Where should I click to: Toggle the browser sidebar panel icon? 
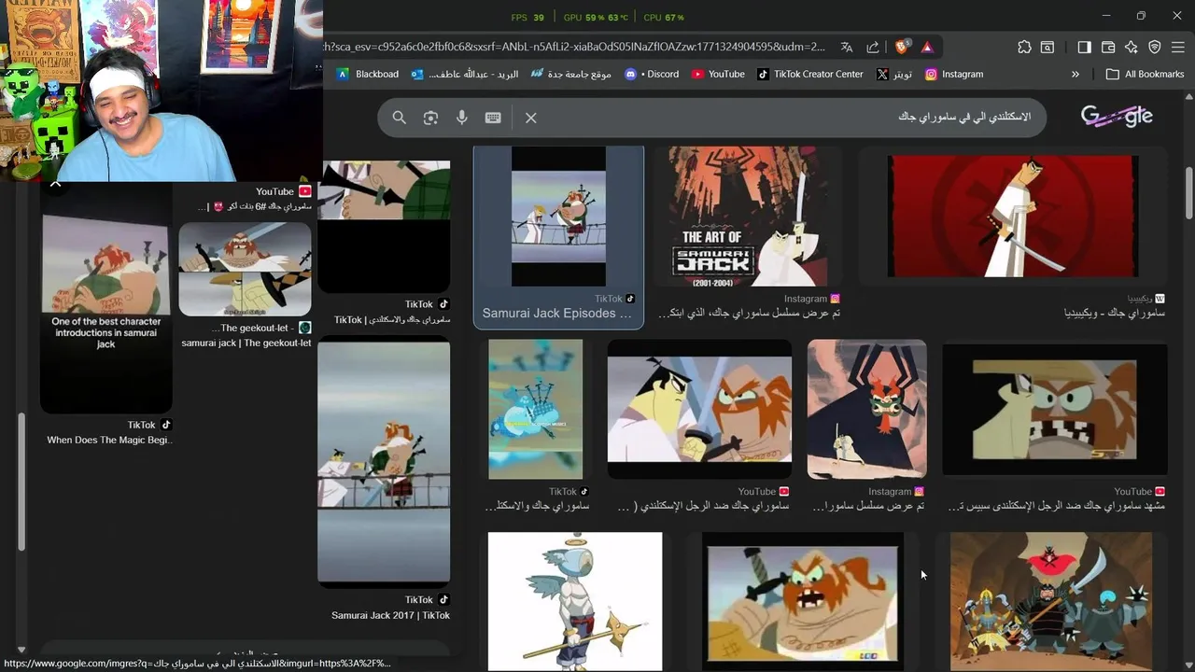[x=1084, y=47]
